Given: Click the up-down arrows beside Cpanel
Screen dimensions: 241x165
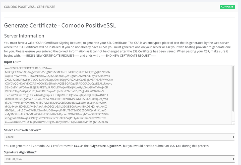Looking at the screenshot, I should click(233, 137).
